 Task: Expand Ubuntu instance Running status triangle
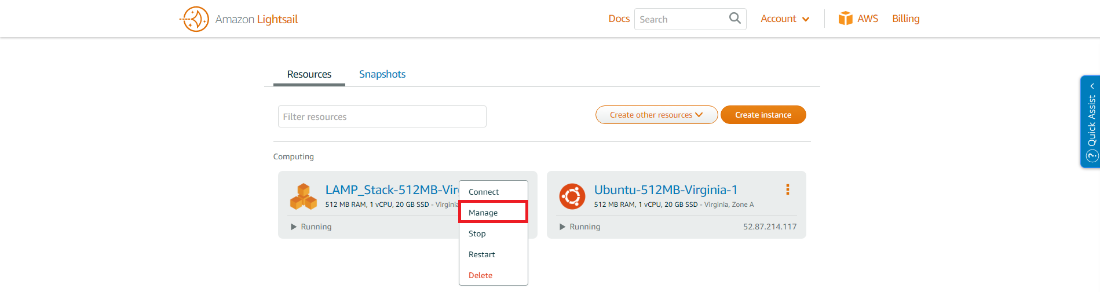point(562,227)
